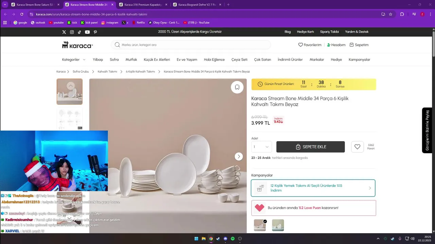Viewport: 435px width, 244px height.
Task: Open Hesabım account link
Action: click(336, 45)
